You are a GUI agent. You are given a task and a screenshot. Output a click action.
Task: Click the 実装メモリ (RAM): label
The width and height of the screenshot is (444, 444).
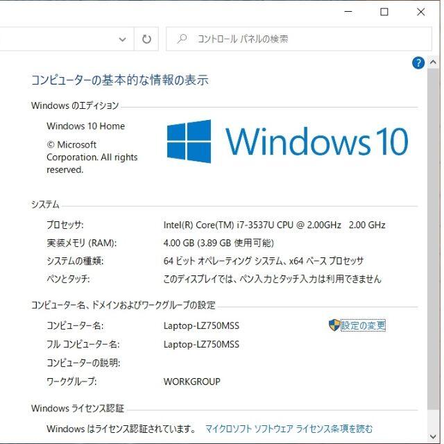82,243
